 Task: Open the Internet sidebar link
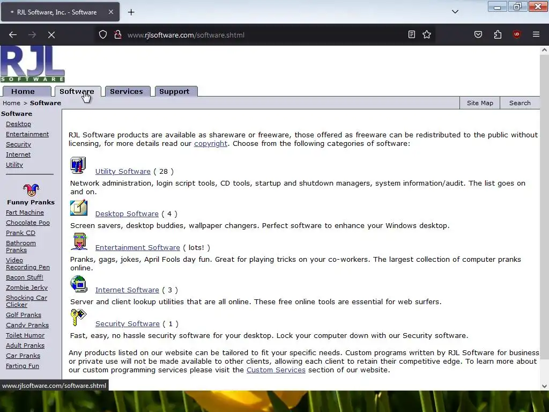18,154
